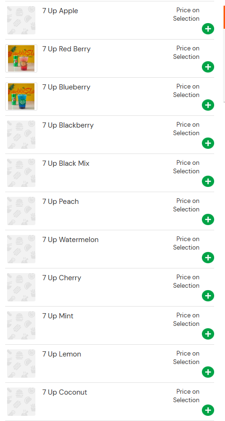Click Price on Selection for 7 Up Mint
The height and width of the screenshot is (421, 225).
[186, 319]
